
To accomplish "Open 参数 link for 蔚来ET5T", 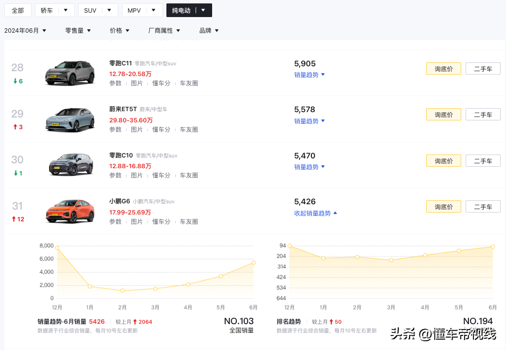I will coord(115,129).
